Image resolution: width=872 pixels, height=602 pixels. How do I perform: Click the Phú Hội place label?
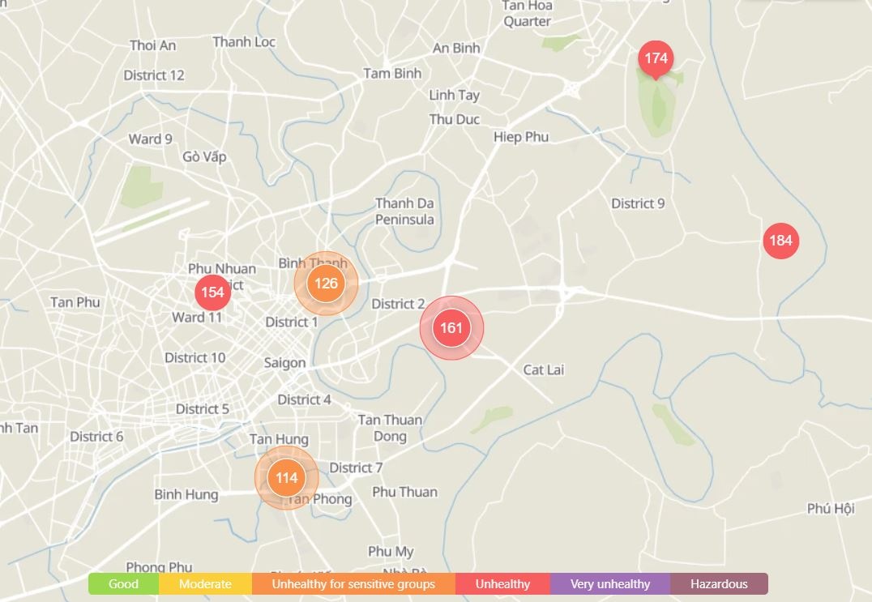coord(831,509)
